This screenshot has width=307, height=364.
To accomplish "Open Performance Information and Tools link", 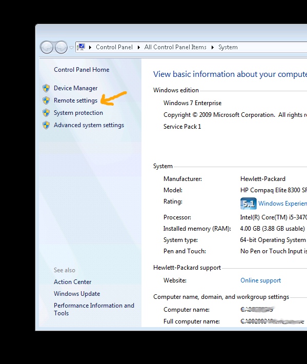I will [x=94, y=309].
